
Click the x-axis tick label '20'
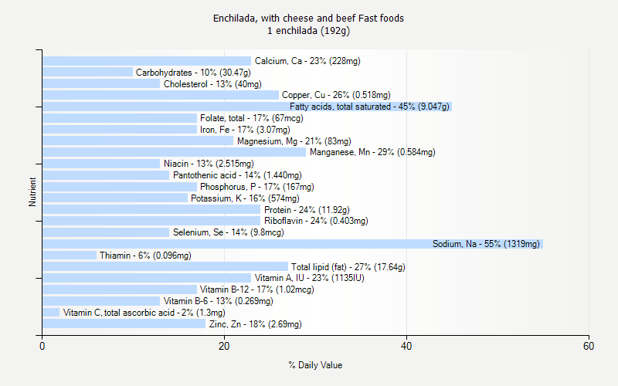click(224, 346)
